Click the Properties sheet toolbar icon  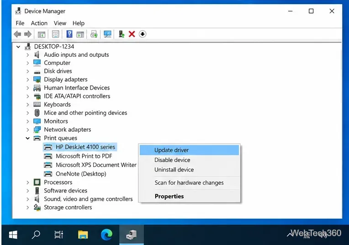(x=55, y=34)
